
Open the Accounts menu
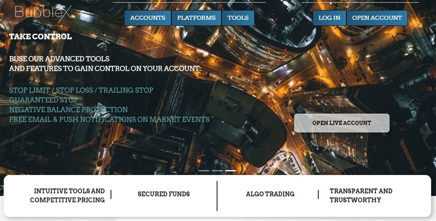tap(148, 18)
